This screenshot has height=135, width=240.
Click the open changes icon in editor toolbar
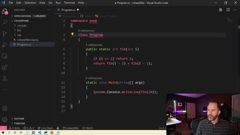(220, 10)
